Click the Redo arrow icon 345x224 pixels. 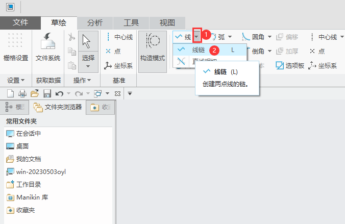pyautogui.click(x=79, y=94)
